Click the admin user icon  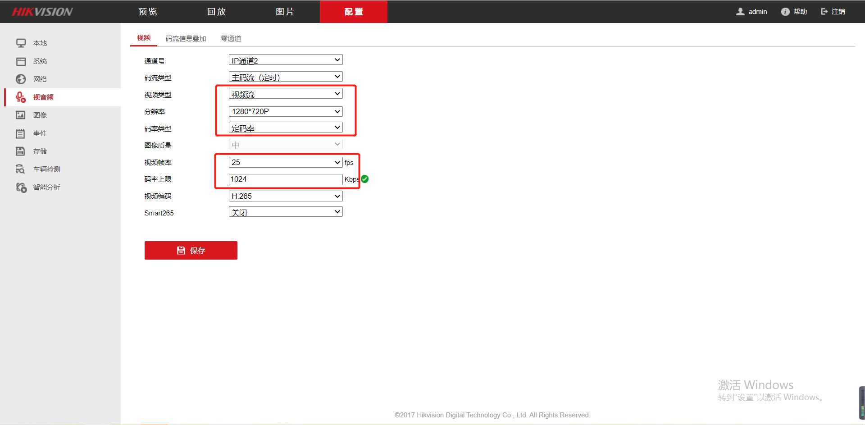coord(740,12)
